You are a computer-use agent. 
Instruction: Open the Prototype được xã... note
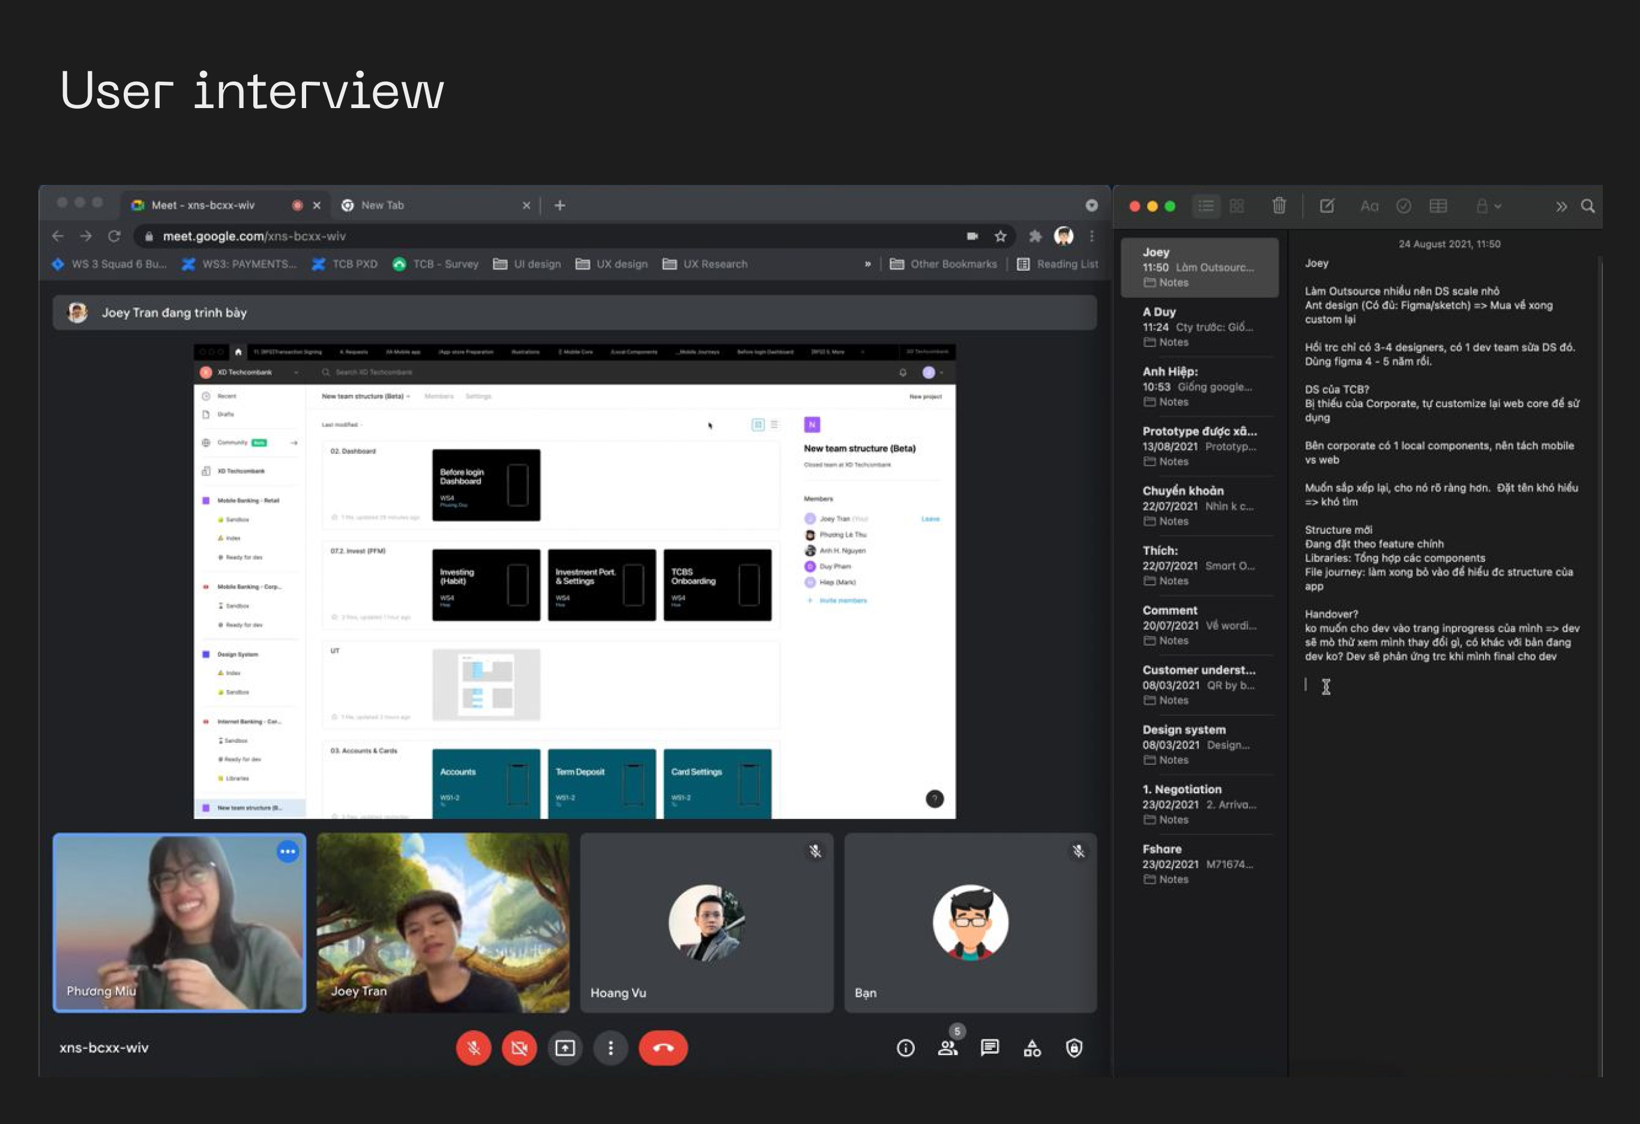(x=1199, y=446)
